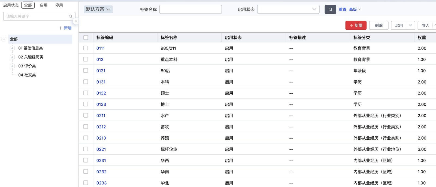Open tag code 0233 link
The image size is (436, 187).
[101, 183]
